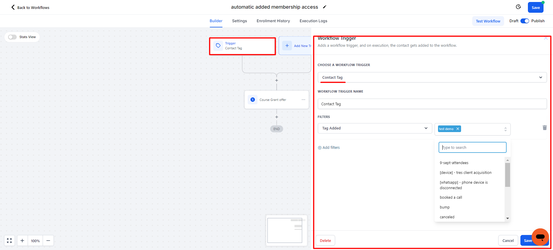Open the version history clock icon
The height and width of the screenshot is (250, 553).
tap(518, 7)
